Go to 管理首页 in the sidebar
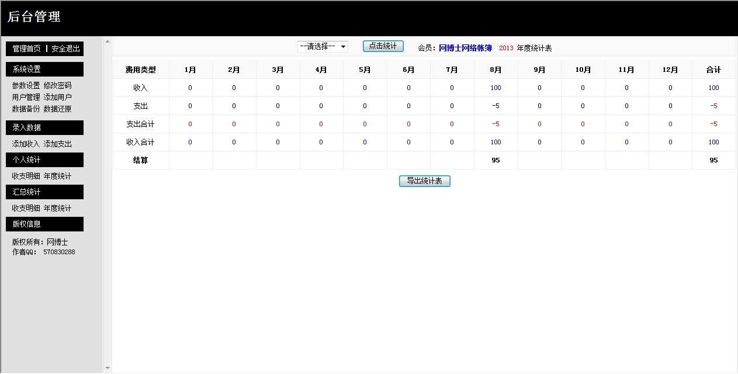This screenshot has height=374, width=738. (x=26, y=49)
